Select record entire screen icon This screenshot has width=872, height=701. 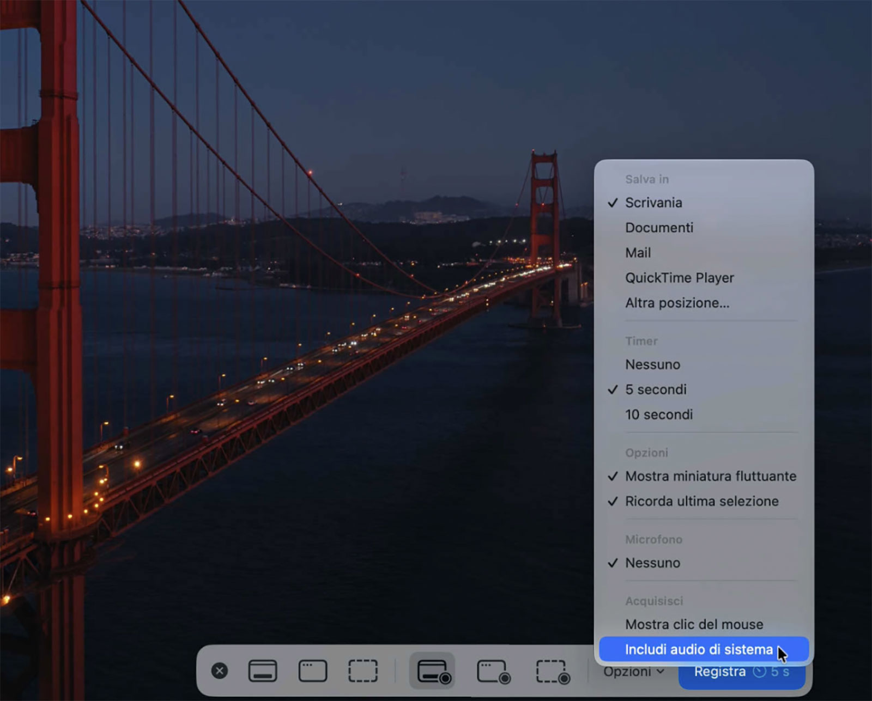click(433, 670)
